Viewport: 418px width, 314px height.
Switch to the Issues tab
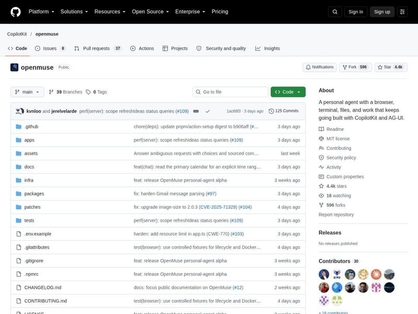click(50, 48)
